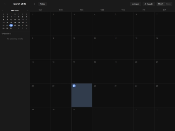The image size is (175, 131).
Task: Select highlighted day 24 in mini calendar
Action: point(11,26)
